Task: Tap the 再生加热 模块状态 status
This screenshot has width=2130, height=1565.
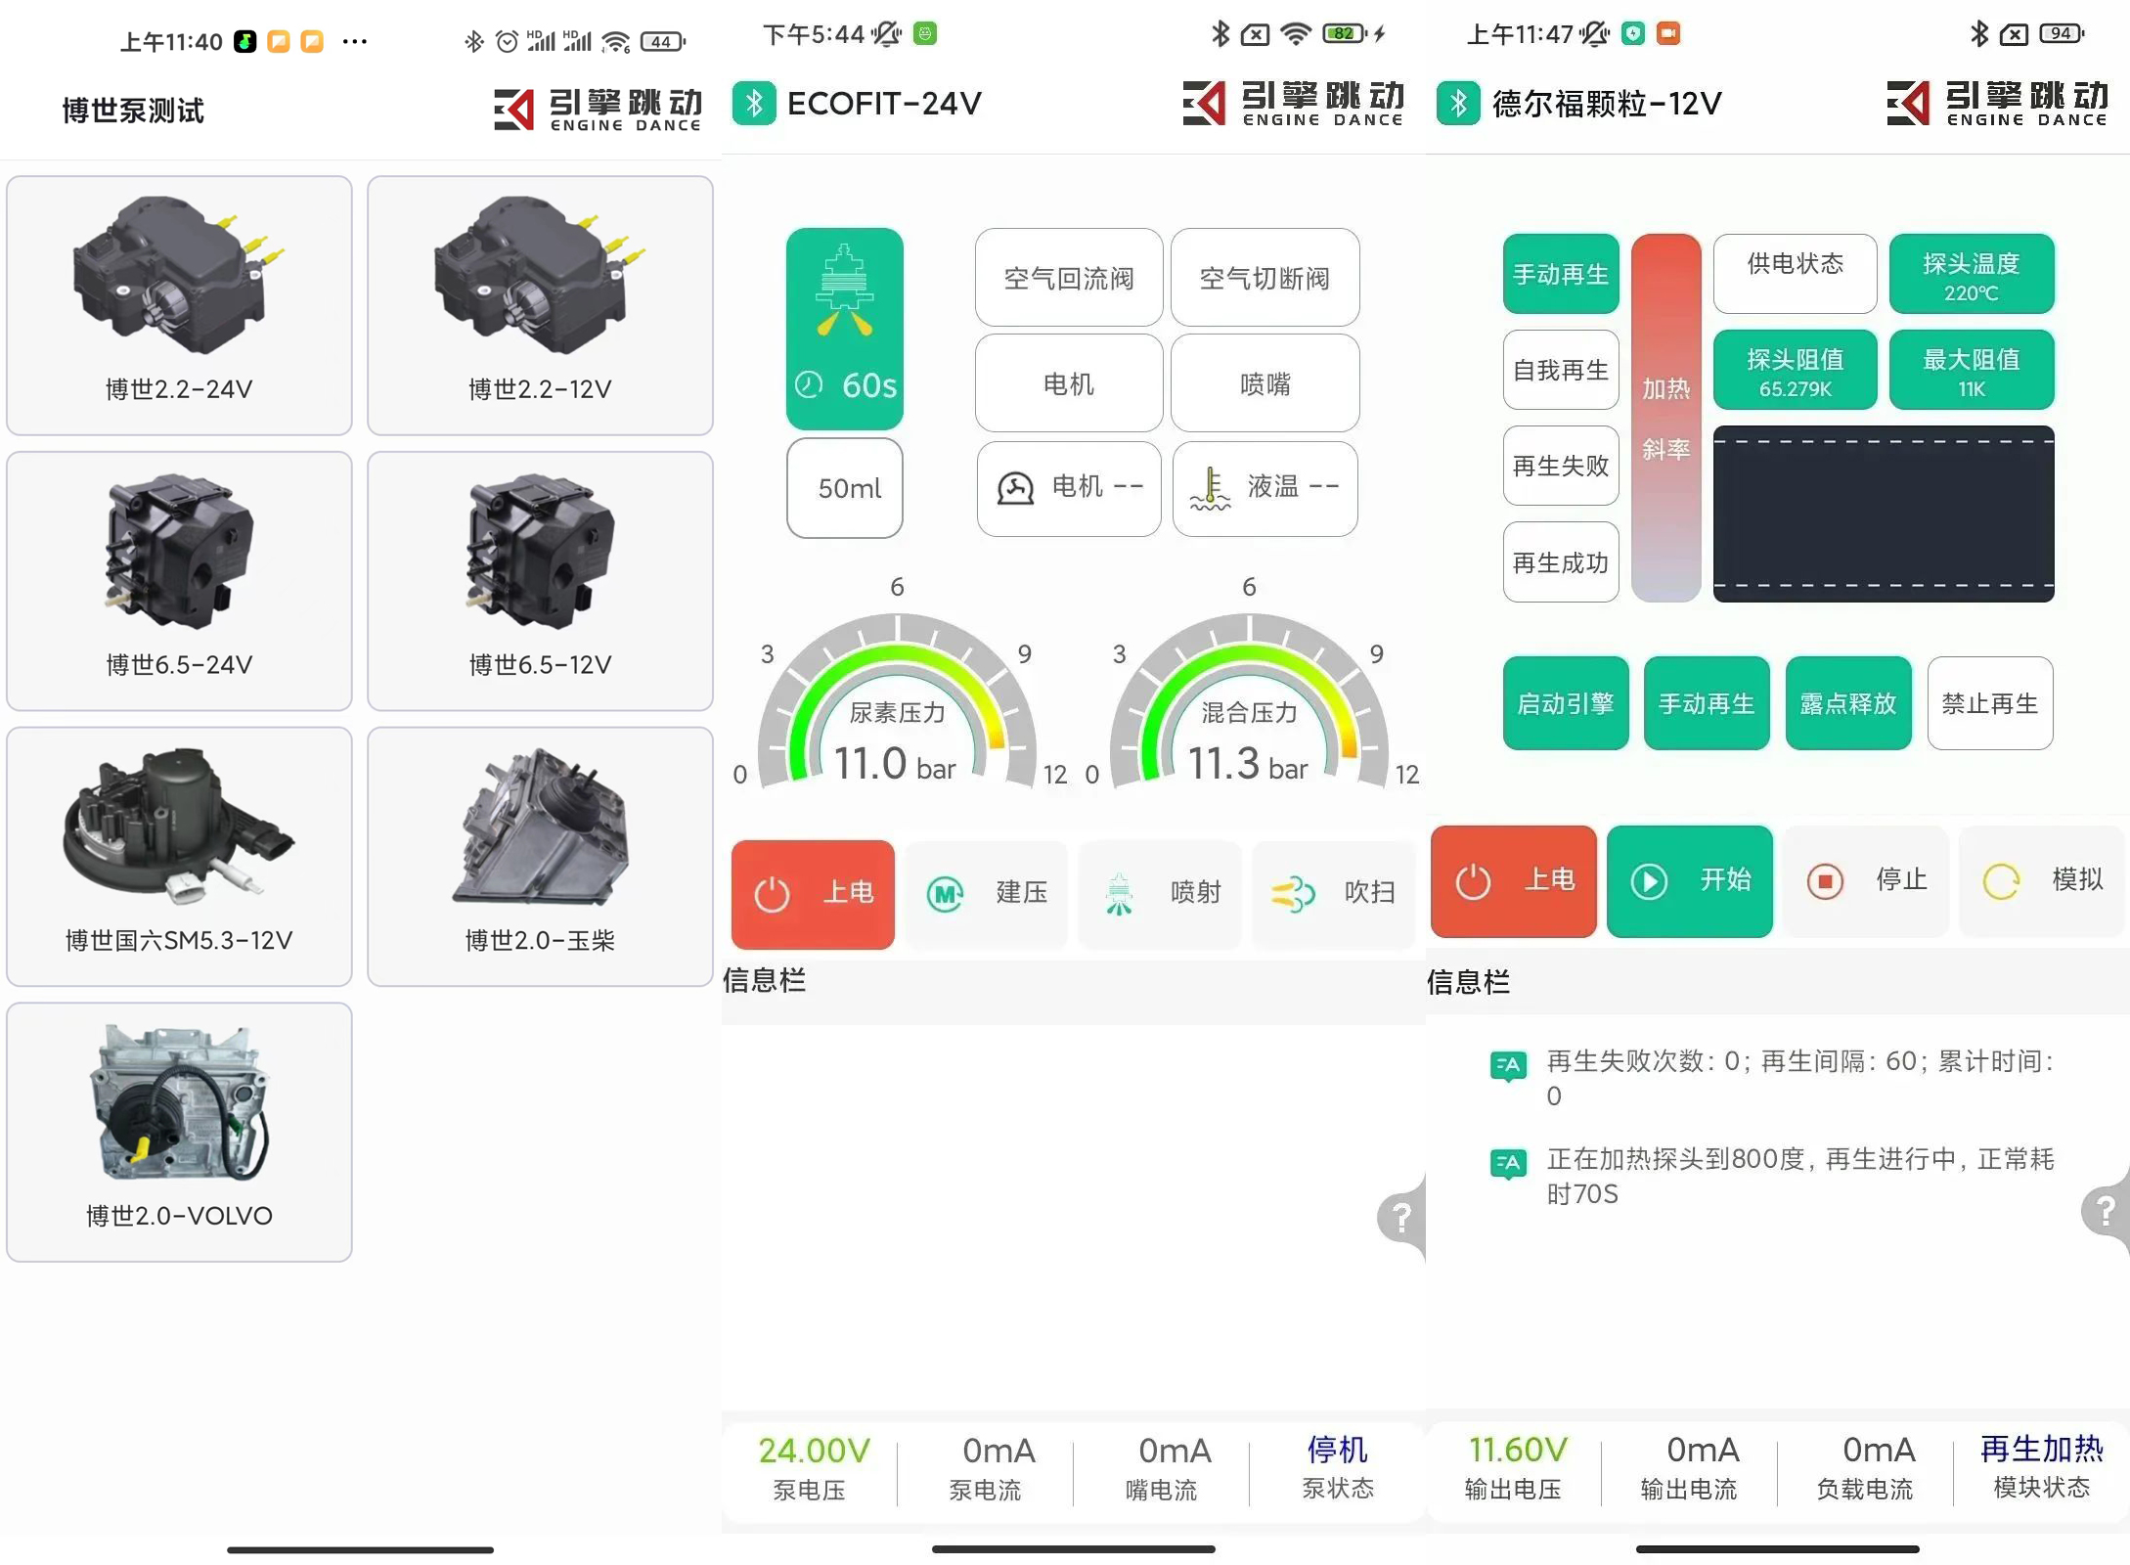Action: [2042, 1467]
